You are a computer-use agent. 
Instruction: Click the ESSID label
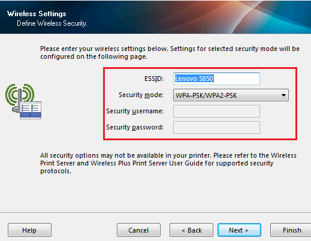[154, 79]
